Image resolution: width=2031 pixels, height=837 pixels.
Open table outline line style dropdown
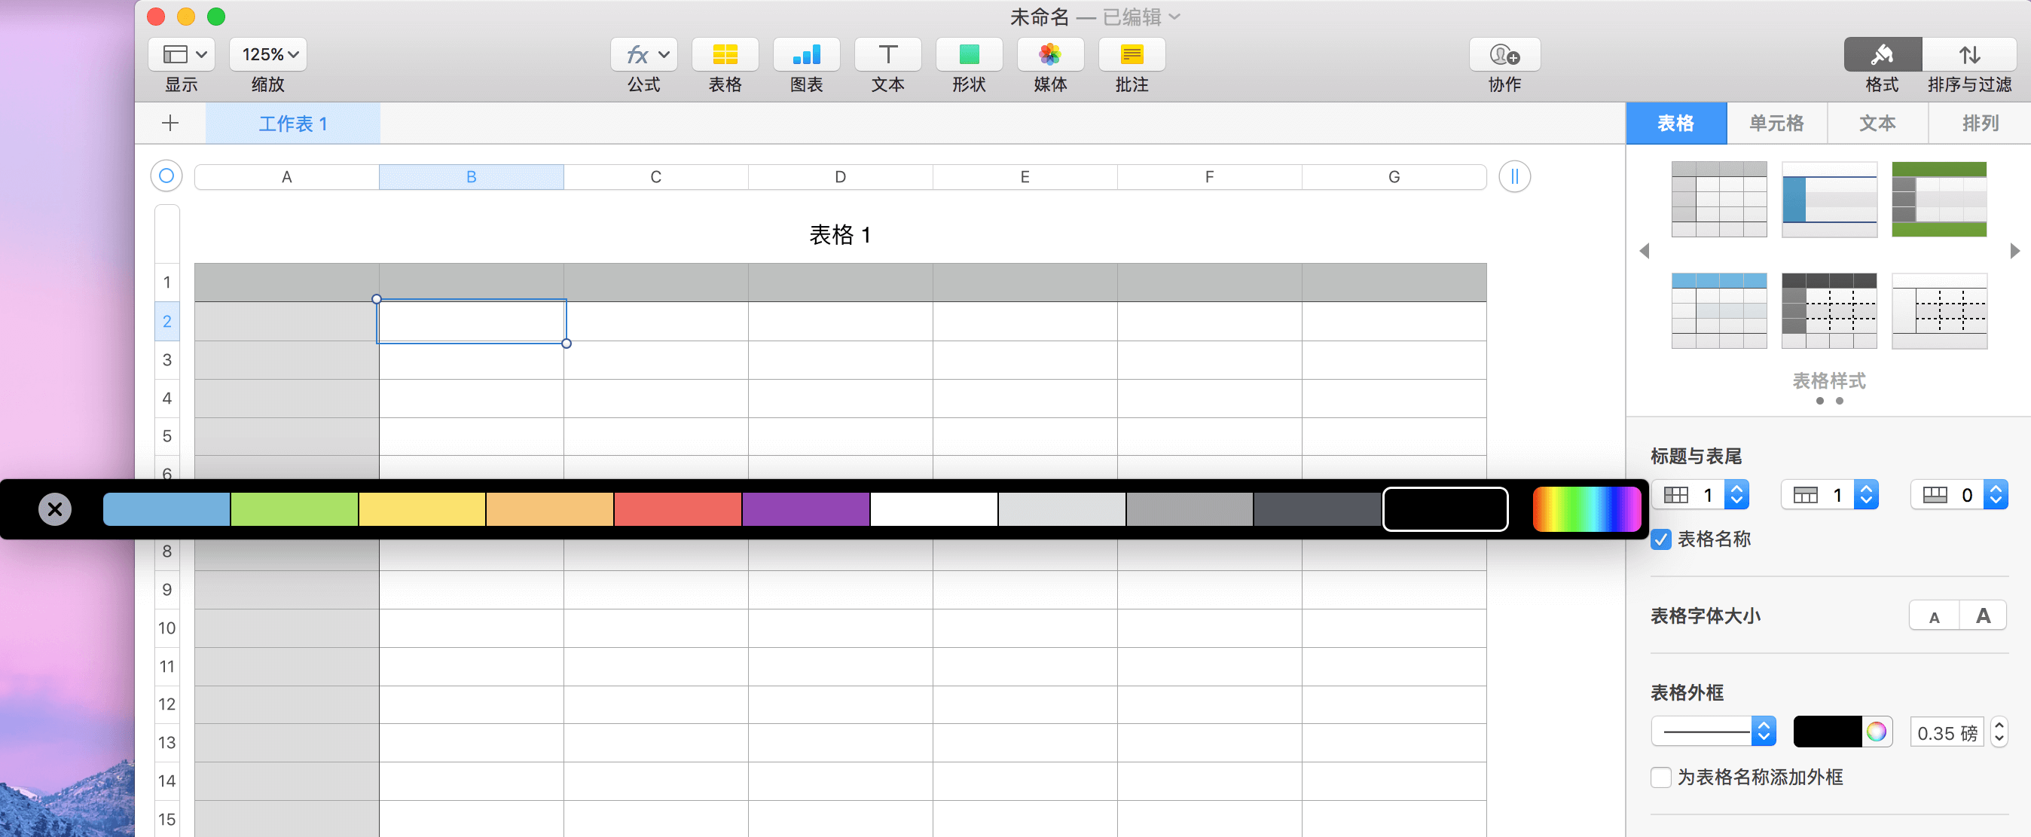coord(1713,732)
